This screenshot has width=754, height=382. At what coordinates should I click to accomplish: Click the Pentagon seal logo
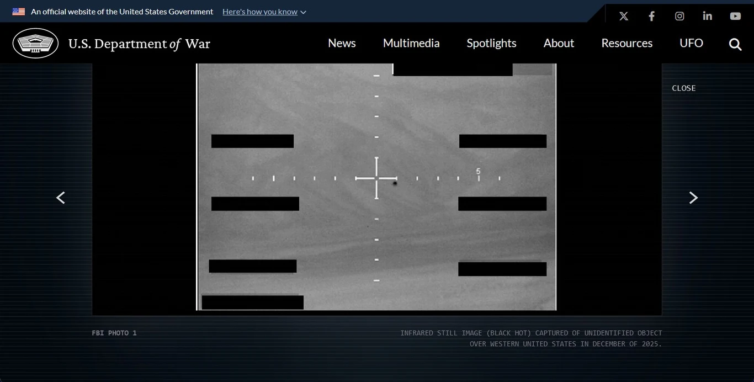(35, 43)
